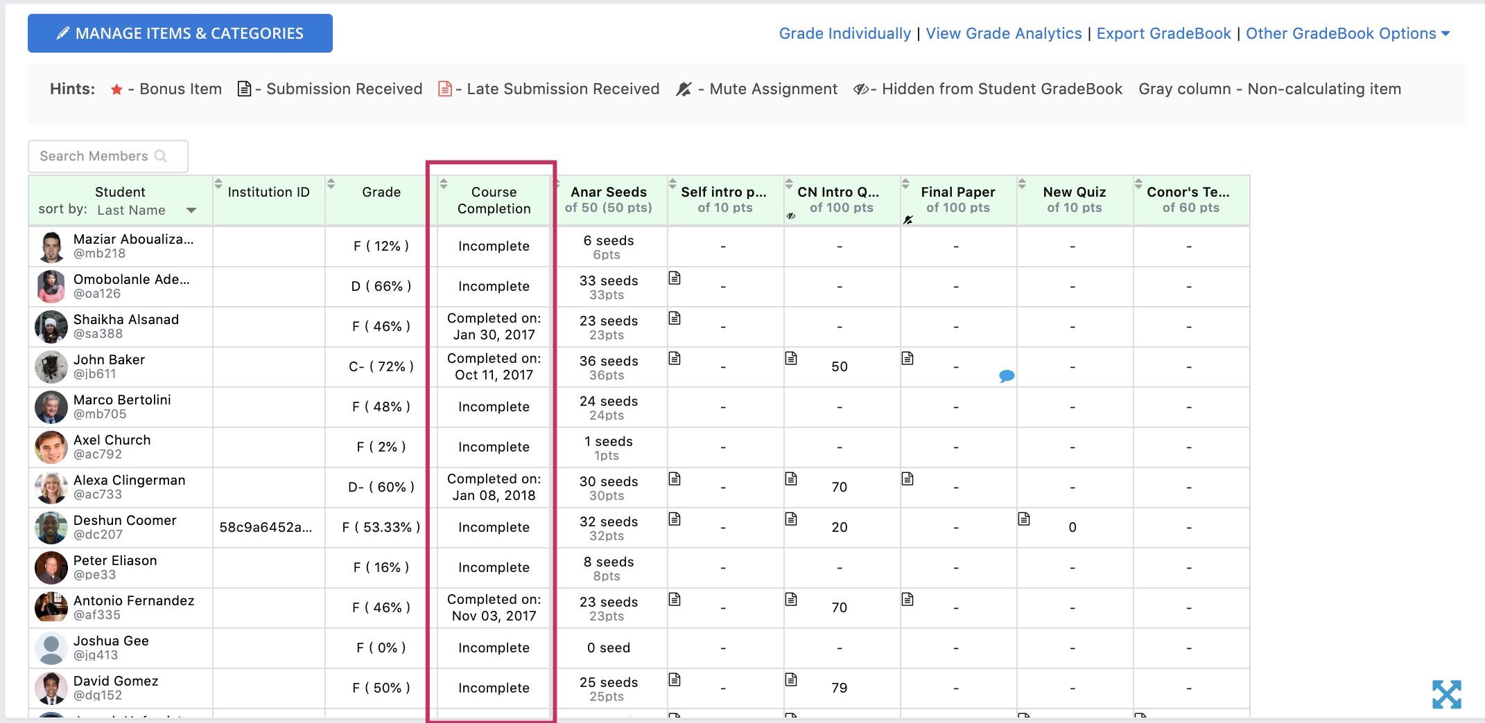Viewport: 1485px width, 723px height.
Task: Click fullscreen expand icon
Action: tap(1447, 694)
